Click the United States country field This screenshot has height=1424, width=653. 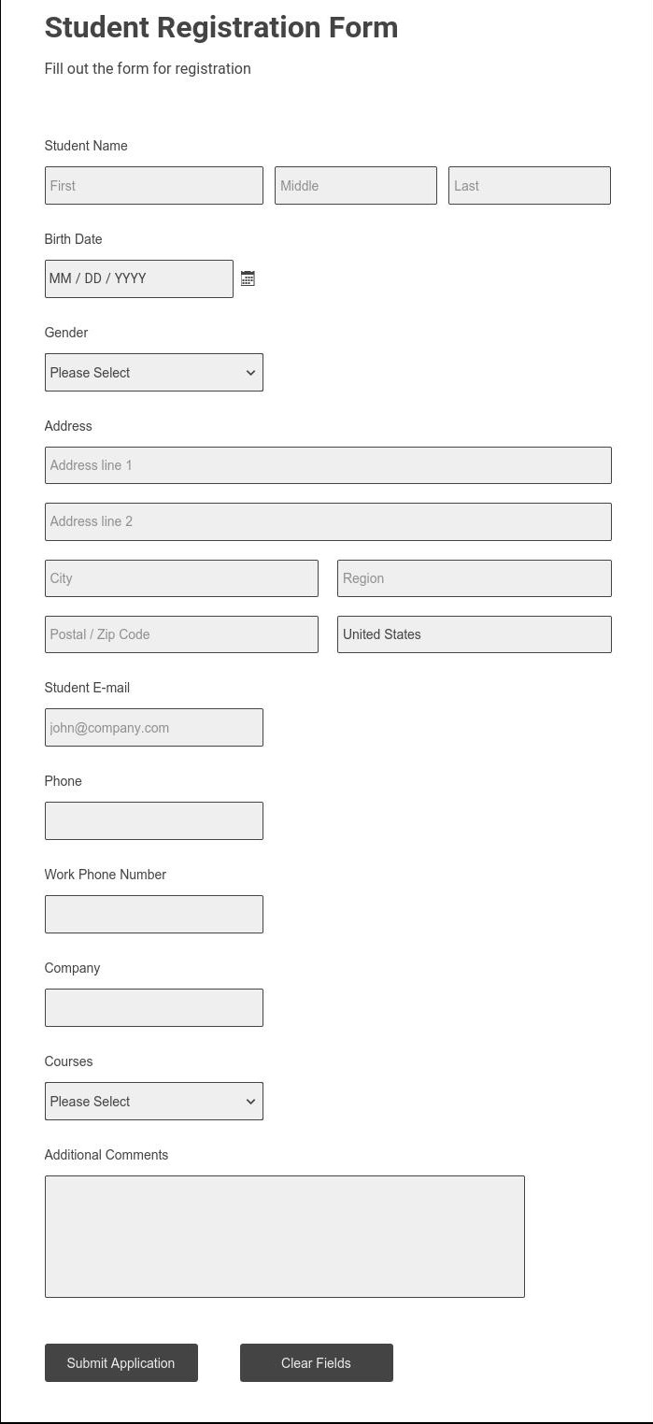[474, 634]
